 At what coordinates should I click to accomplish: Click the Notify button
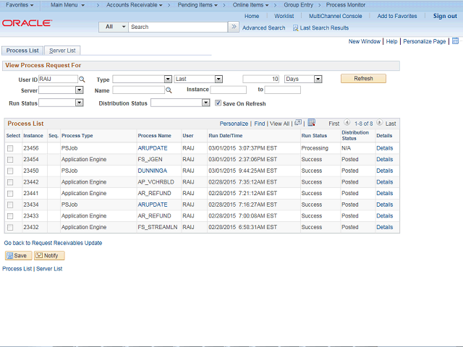click(x=49, y=256)
